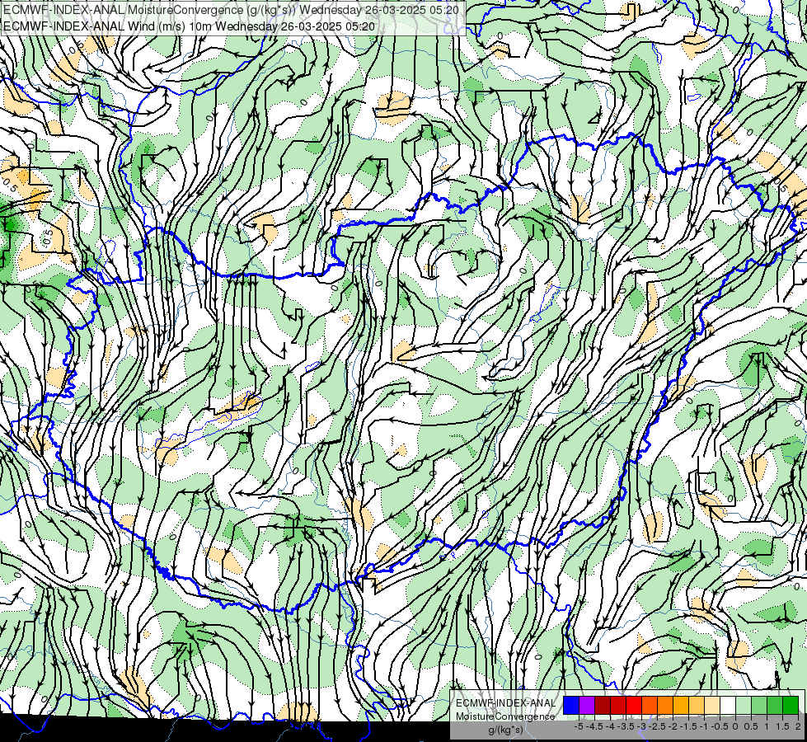This screenshot has height=742, width=807.
Task: Select the bright red swatch between -3.5 and -3
Action: click(x=634, y=706)
